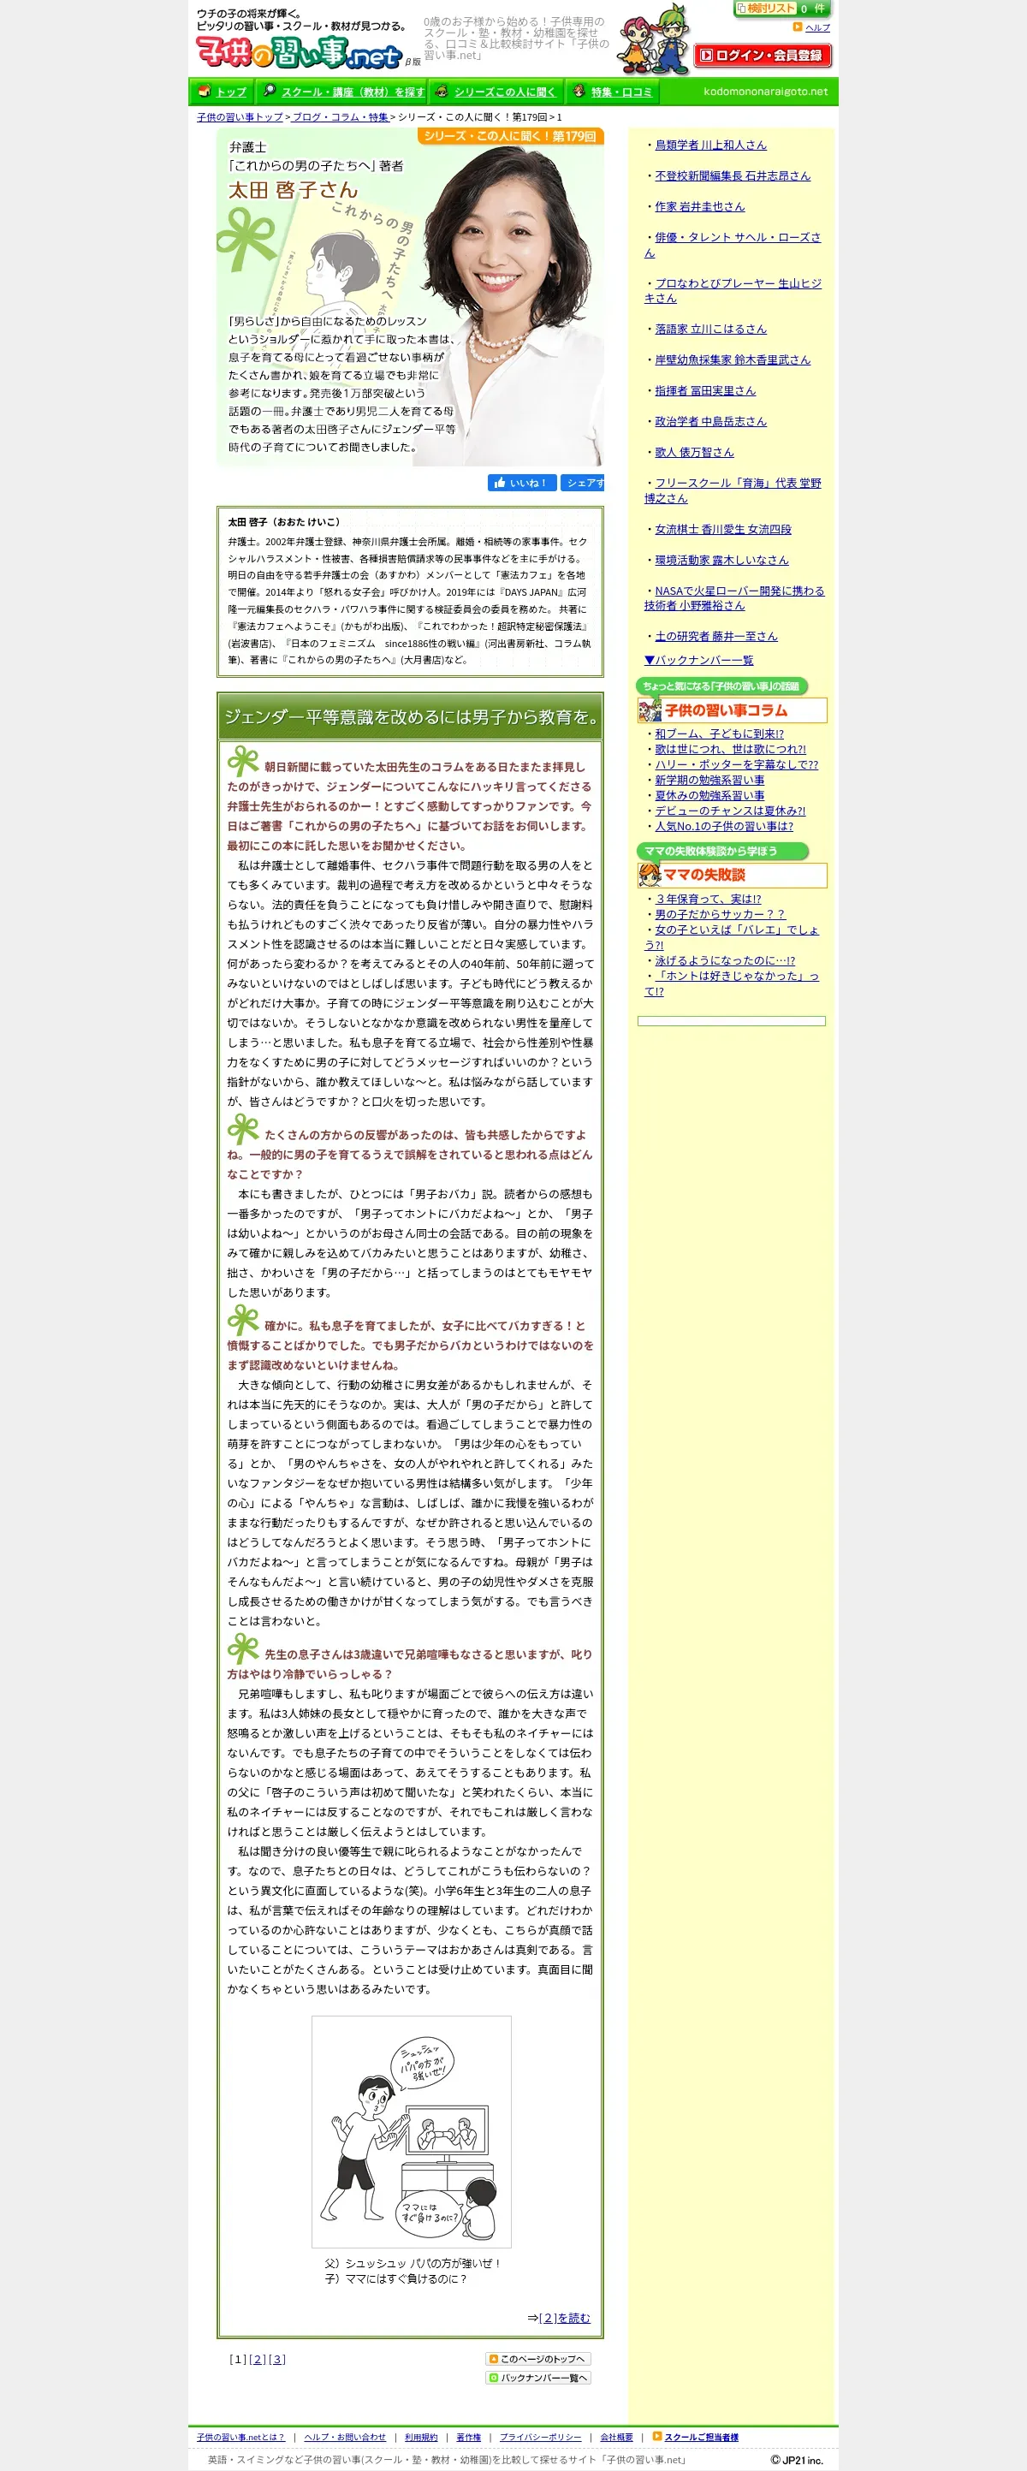Open 女流棋士 香川愛生 女流四段 link
Viewport: 1027px width, 2471px height.
click(x=722, y=530)
